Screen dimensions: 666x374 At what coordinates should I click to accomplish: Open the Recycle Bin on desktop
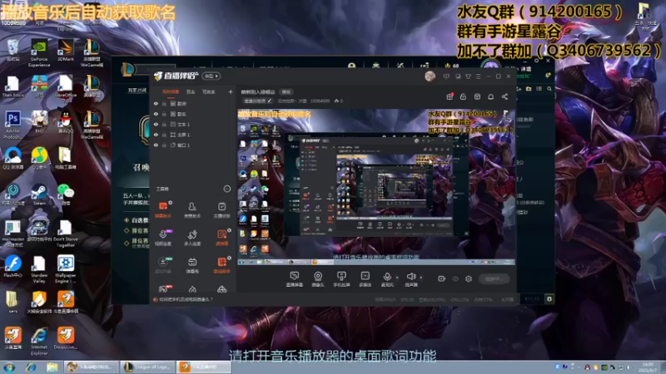(x=12, y=50)
